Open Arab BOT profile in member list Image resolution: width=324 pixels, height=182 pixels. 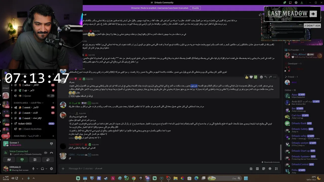pos(303,103)
